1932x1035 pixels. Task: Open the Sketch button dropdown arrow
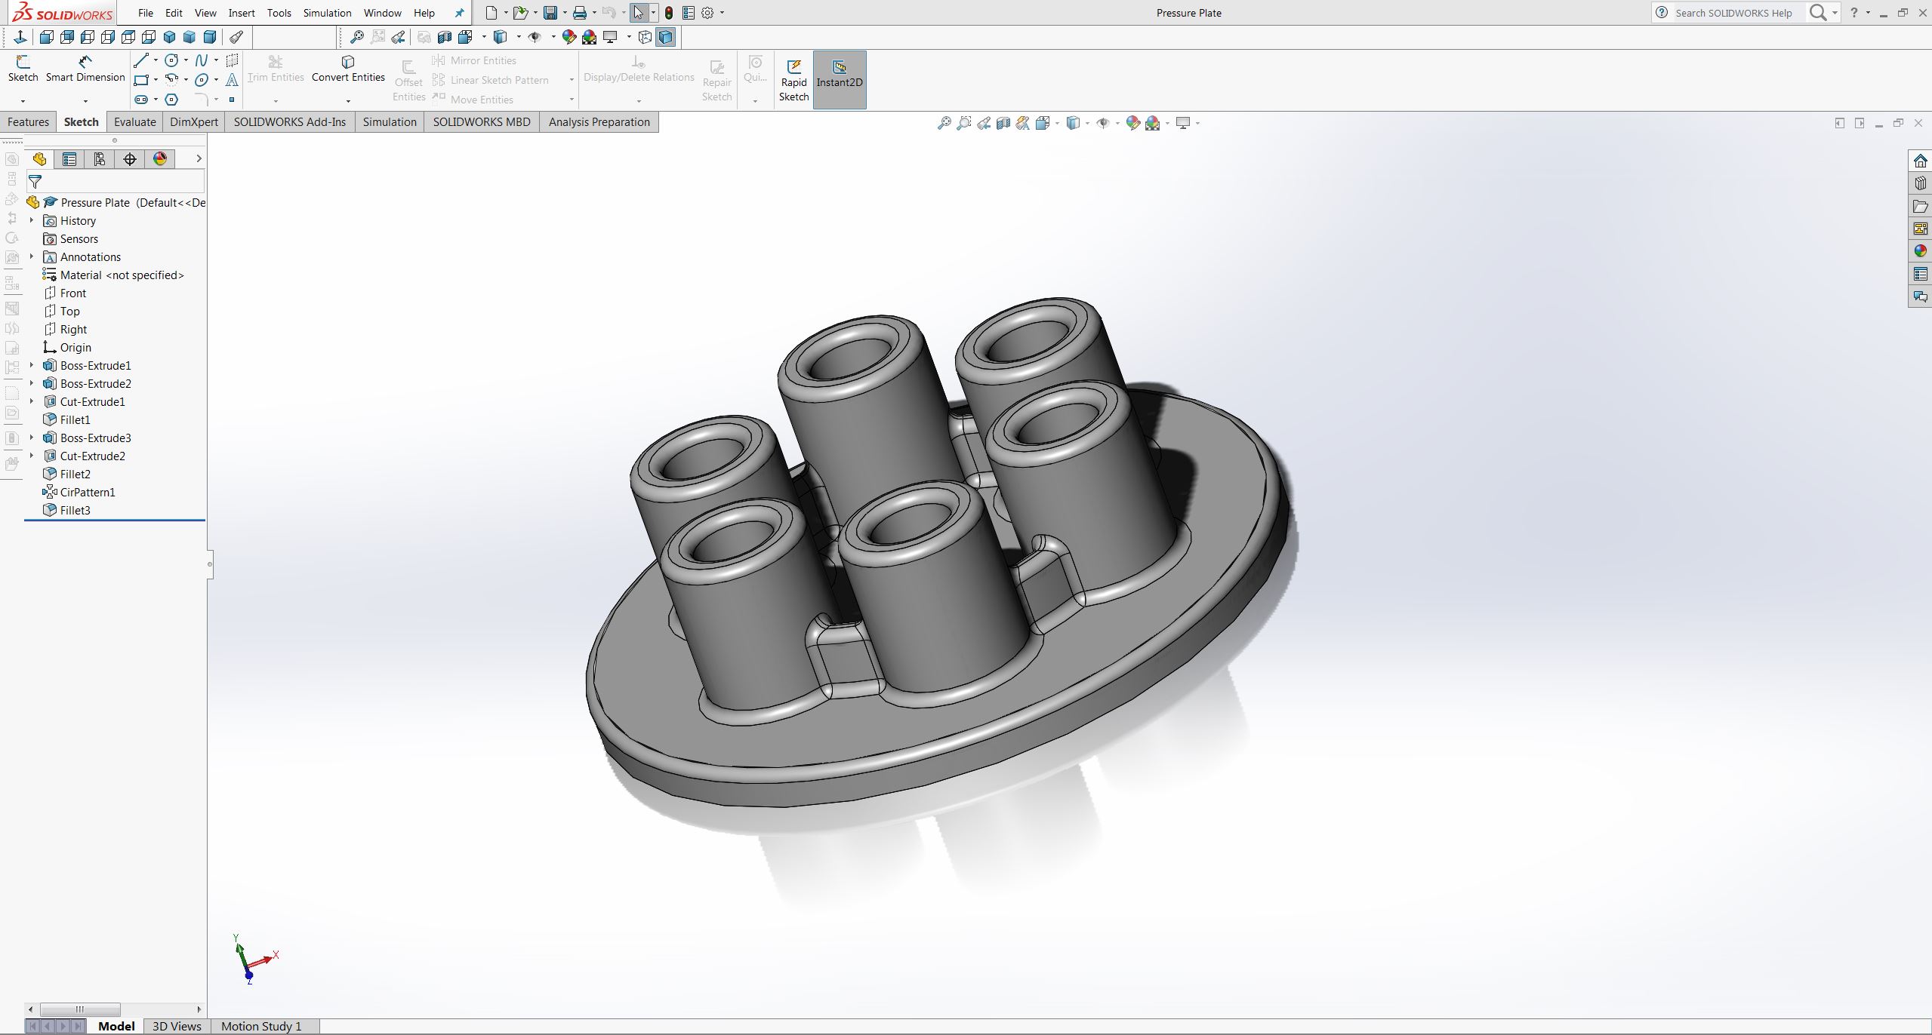(23, 100)
